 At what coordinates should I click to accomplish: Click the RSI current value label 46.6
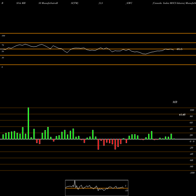click(x=180, y=49)
